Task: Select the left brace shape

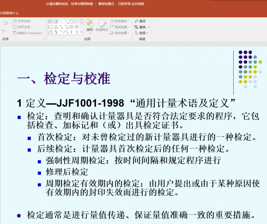Action: click(x=71, y=32)
